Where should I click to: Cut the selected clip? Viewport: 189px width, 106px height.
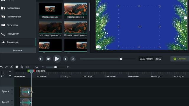(x=12, y=67)
